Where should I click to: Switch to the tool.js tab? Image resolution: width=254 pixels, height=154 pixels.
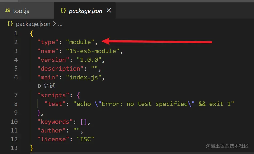click(21, 11)
